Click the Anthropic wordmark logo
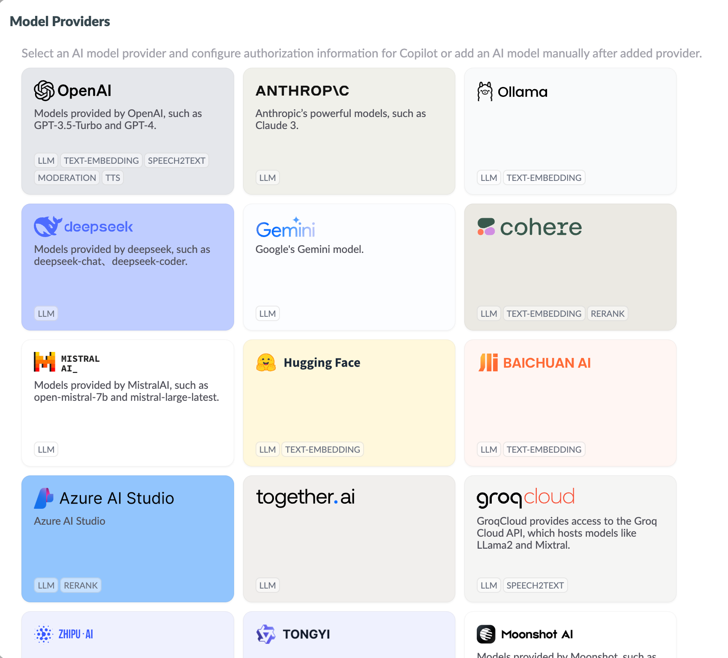 tap(302, 90)
